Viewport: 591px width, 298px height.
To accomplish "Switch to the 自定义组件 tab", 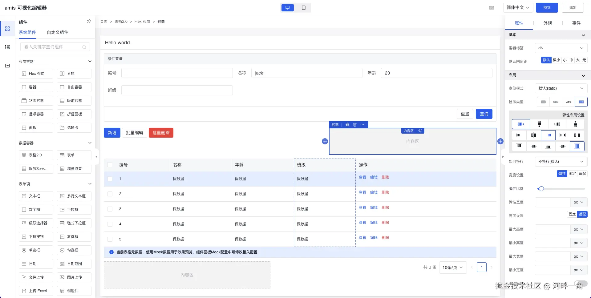I will point(58,32).
